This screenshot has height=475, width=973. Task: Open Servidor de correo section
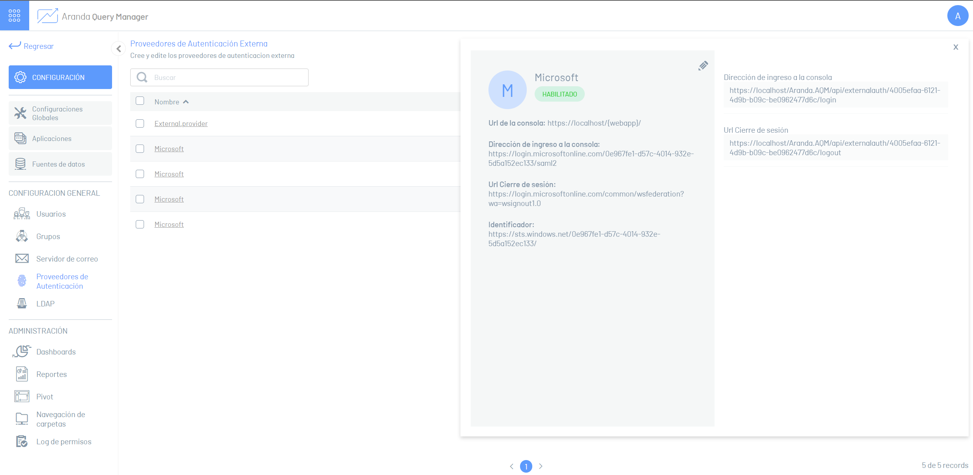pos(67,259)
